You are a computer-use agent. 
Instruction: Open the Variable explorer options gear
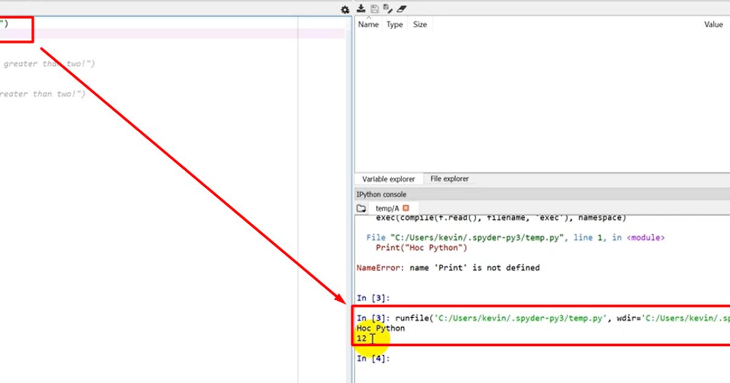345,9
